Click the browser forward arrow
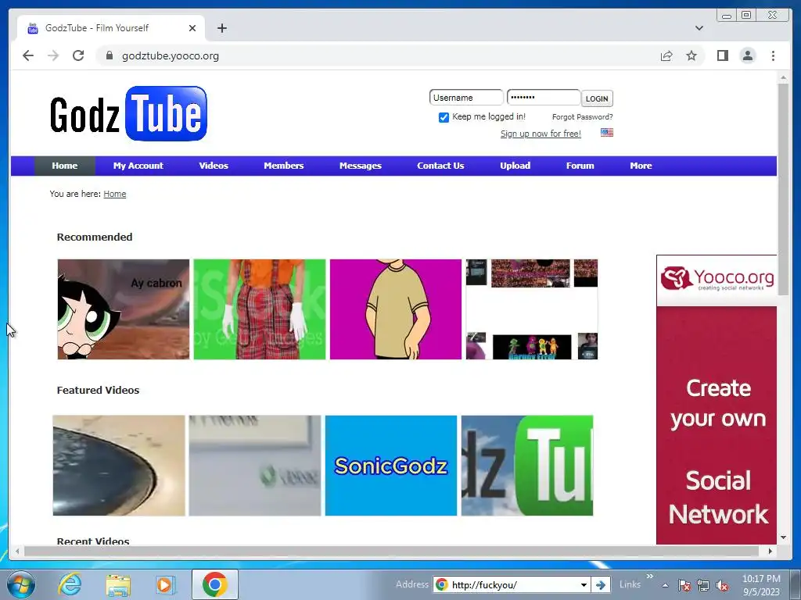Viewport: 801px width, 600px height. click(x=53, y=55)
